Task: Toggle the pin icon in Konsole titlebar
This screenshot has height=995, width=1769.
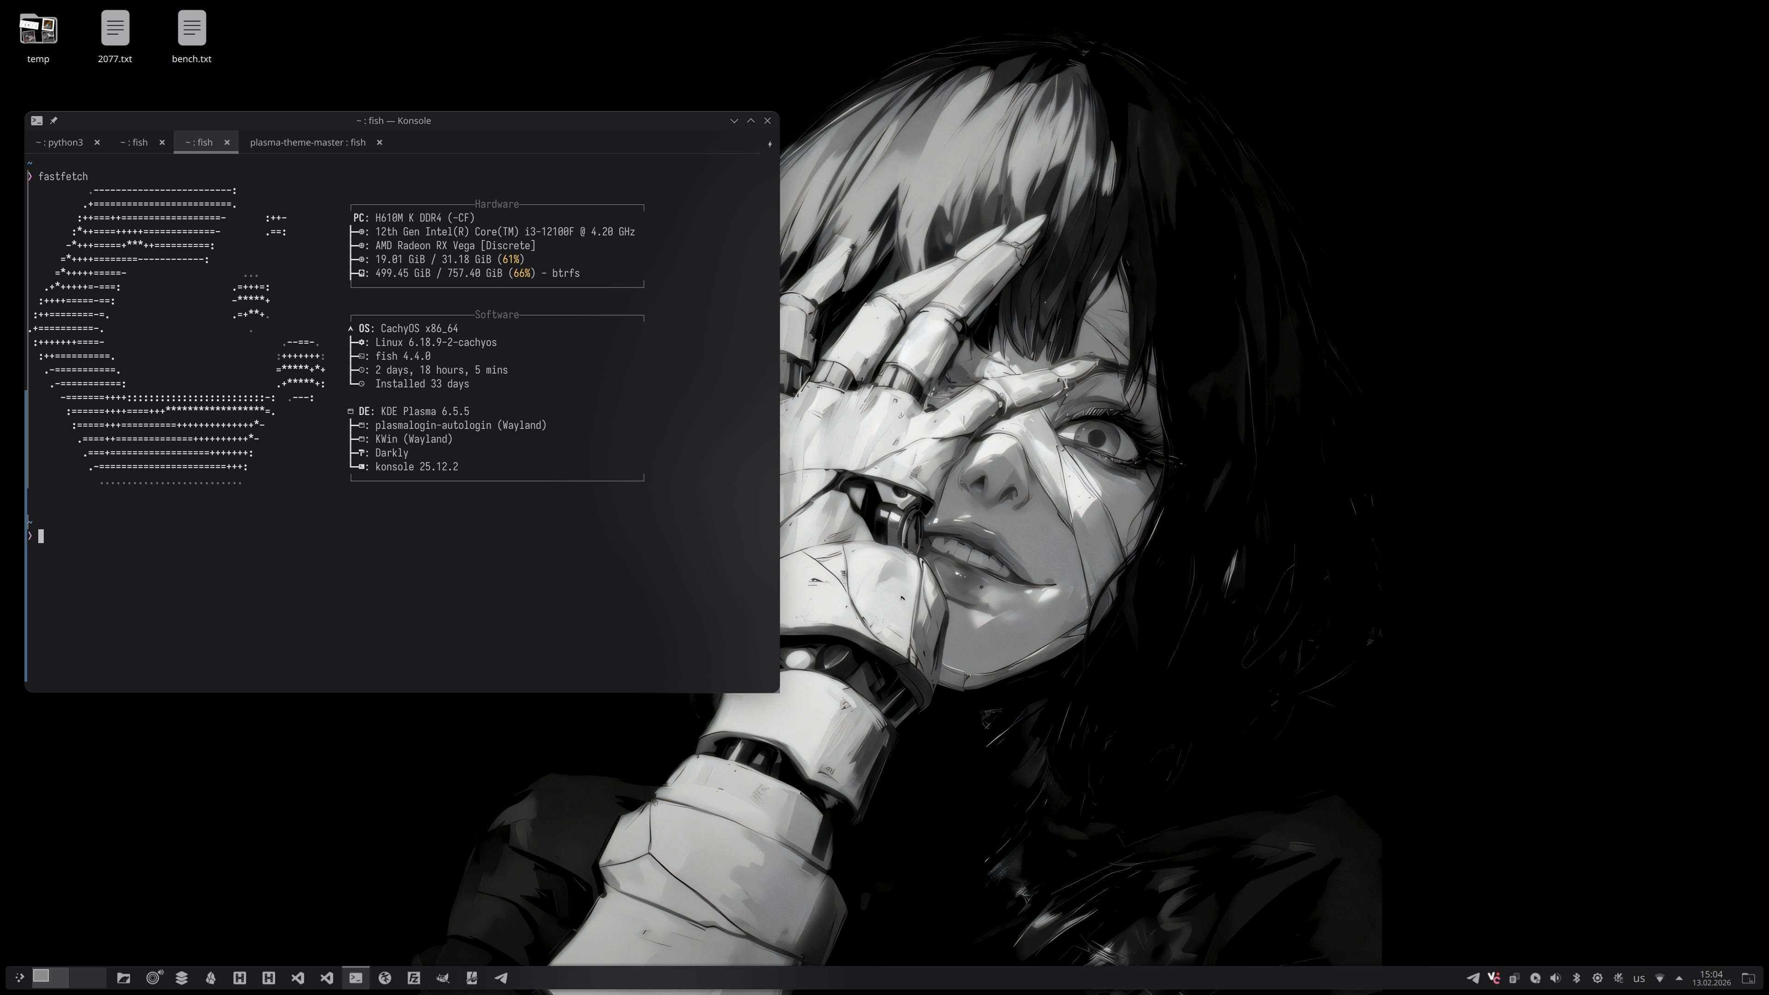Action: (53, 120)
